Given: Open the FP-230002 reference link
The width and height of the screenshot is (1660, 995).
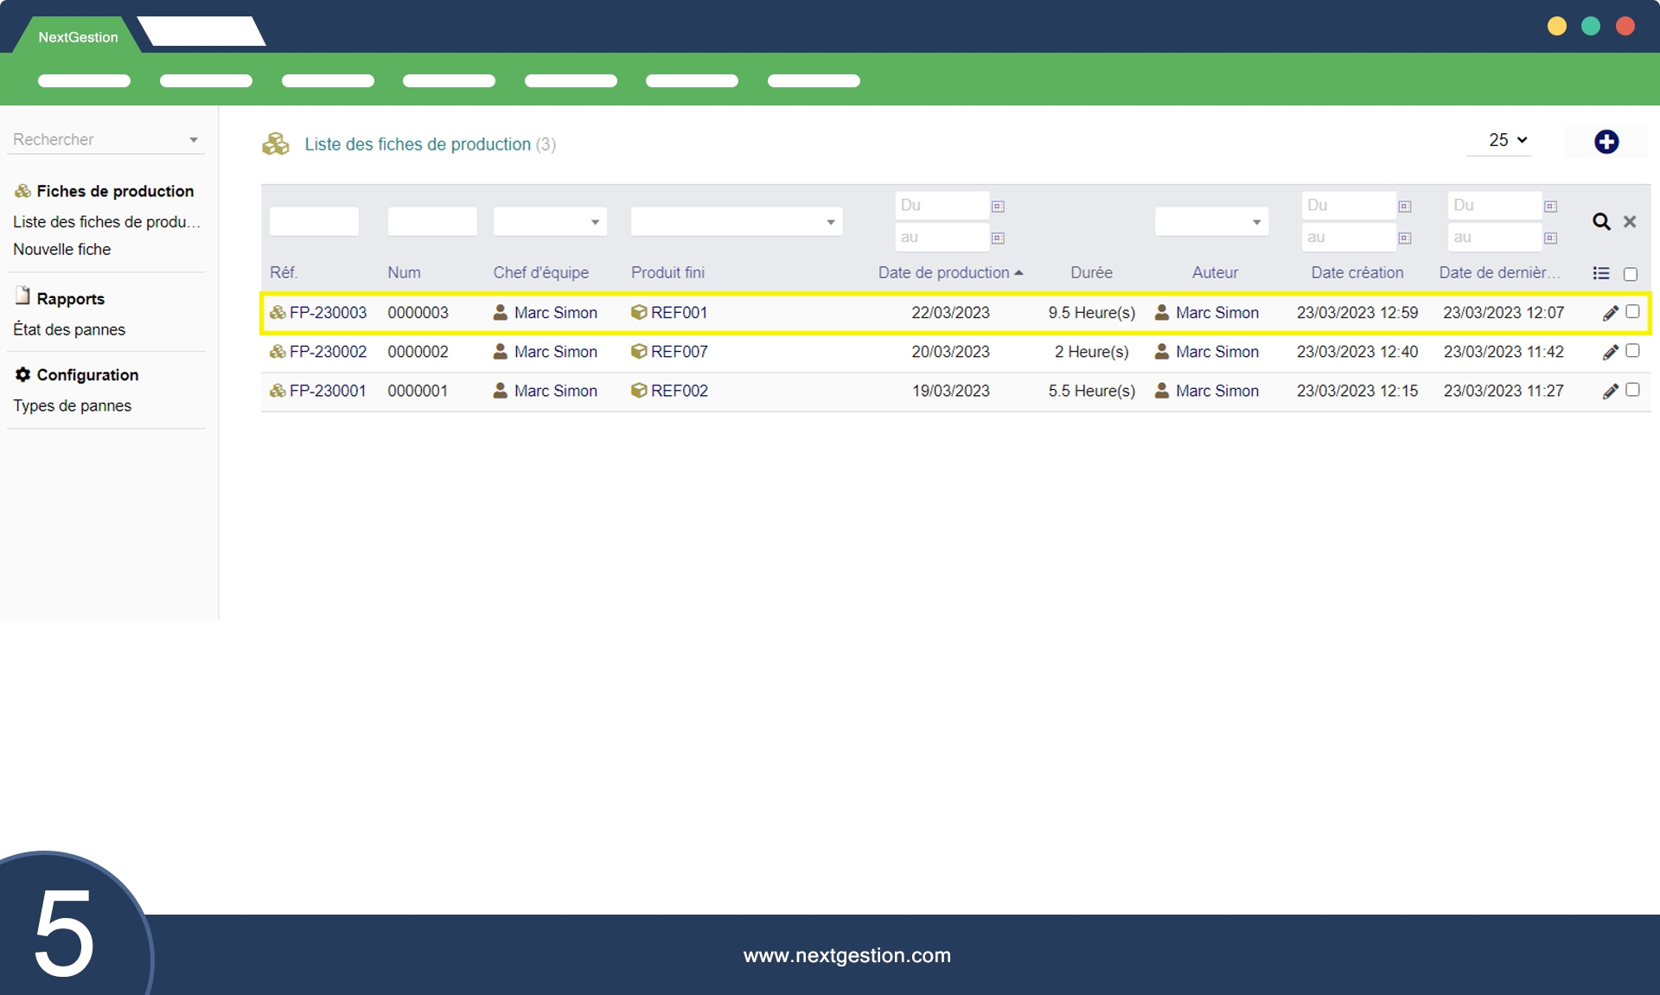Looking at the screenshot, I should click(328, 352).
